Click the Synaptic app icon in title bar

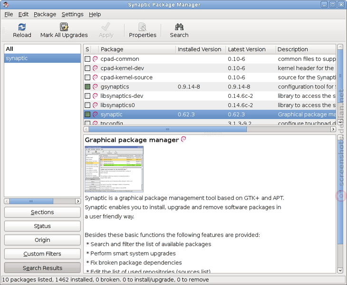click(6, 4)
